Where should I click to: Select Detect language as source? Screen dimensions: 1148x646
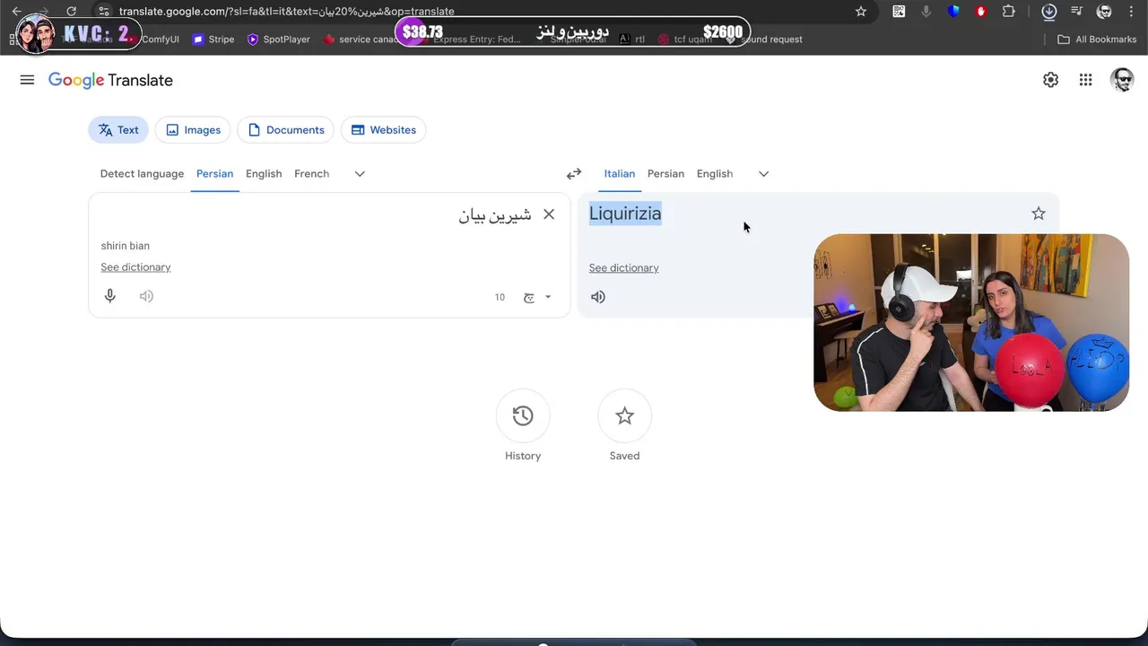tap(142, 174)
